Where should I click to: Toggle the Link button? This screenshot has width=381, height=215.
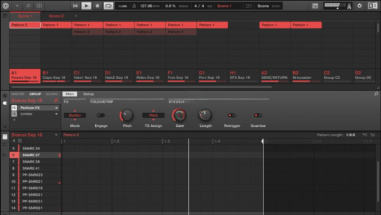[x=123, y=6]
